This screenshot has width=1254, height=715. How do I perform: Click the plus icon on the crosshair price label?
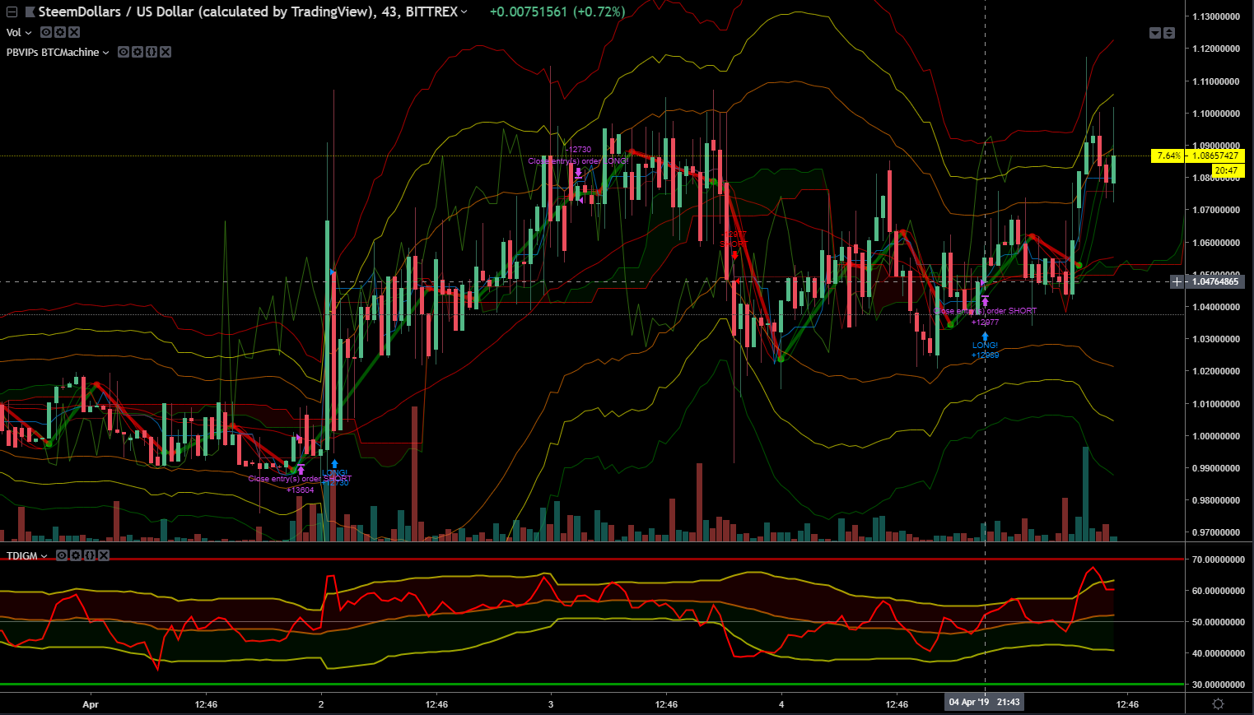tap(1177, 281)
